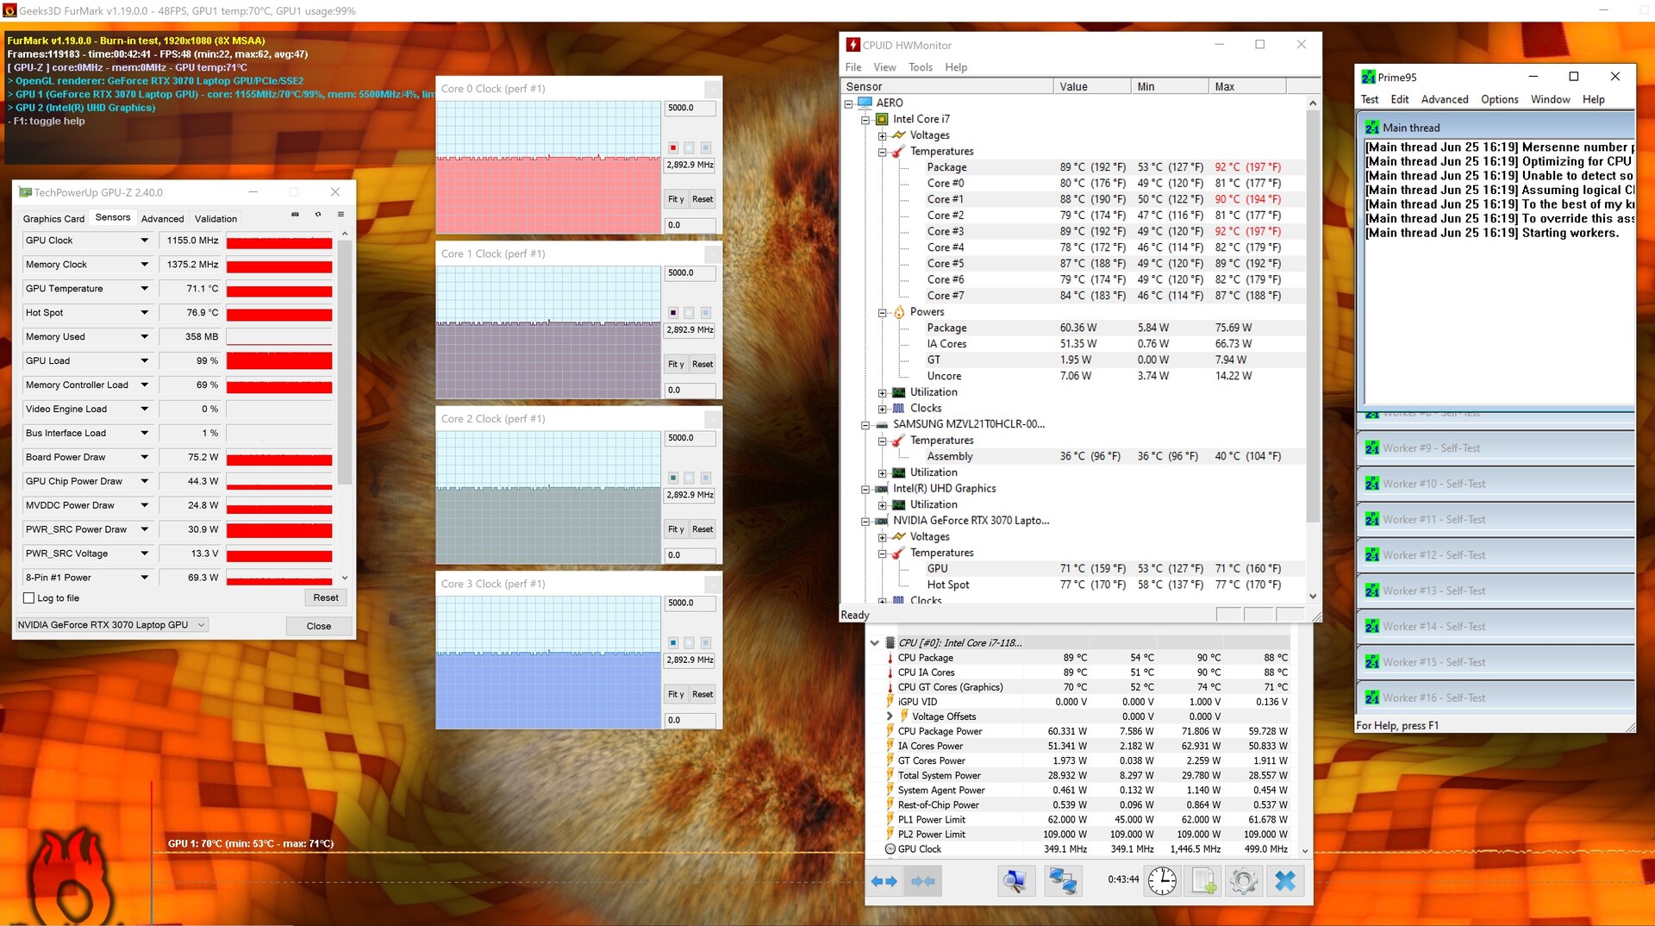Click the AERO computer icon in HWMonitor
The height and width of the screenshot is (926, 1655).
865,103
